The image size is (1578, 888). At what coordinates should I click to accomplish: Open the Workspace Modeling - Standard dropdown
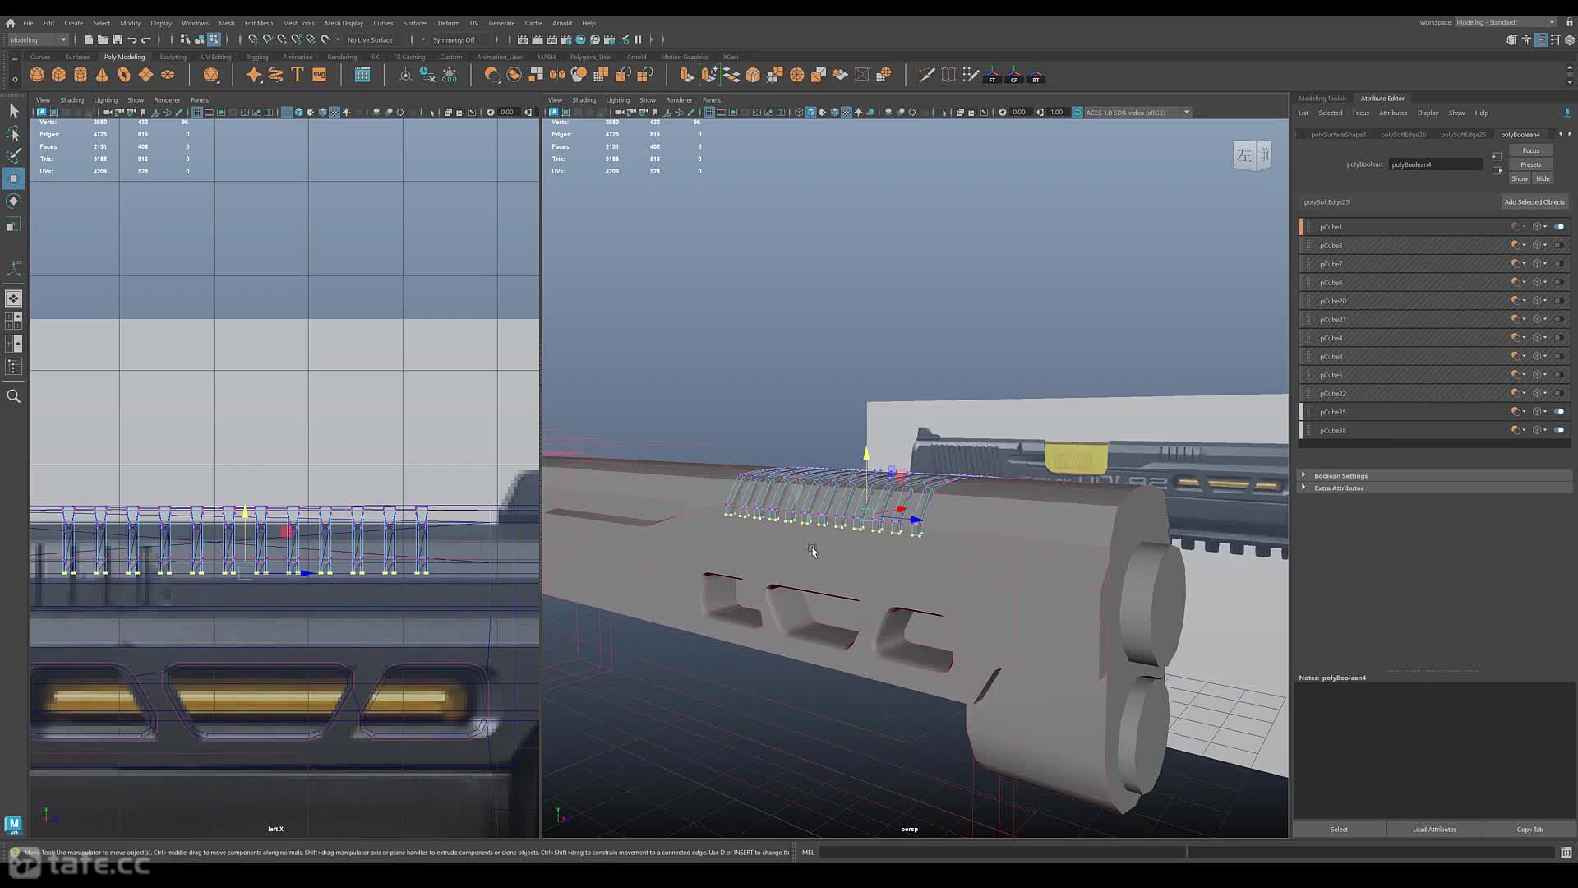pos(1506,22)
